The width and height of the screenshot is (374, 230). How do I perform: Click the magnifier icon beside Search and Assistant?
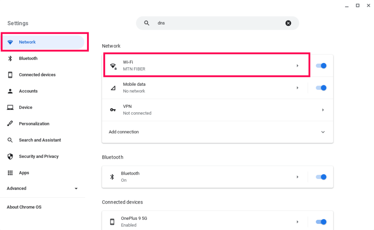tap(10, 140)
